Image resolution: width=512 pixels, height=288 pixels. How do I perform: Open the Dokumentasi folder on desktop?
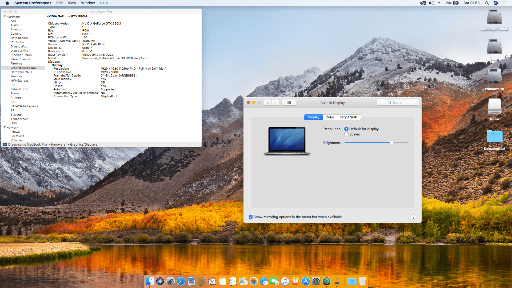click(x=494, y=137)
